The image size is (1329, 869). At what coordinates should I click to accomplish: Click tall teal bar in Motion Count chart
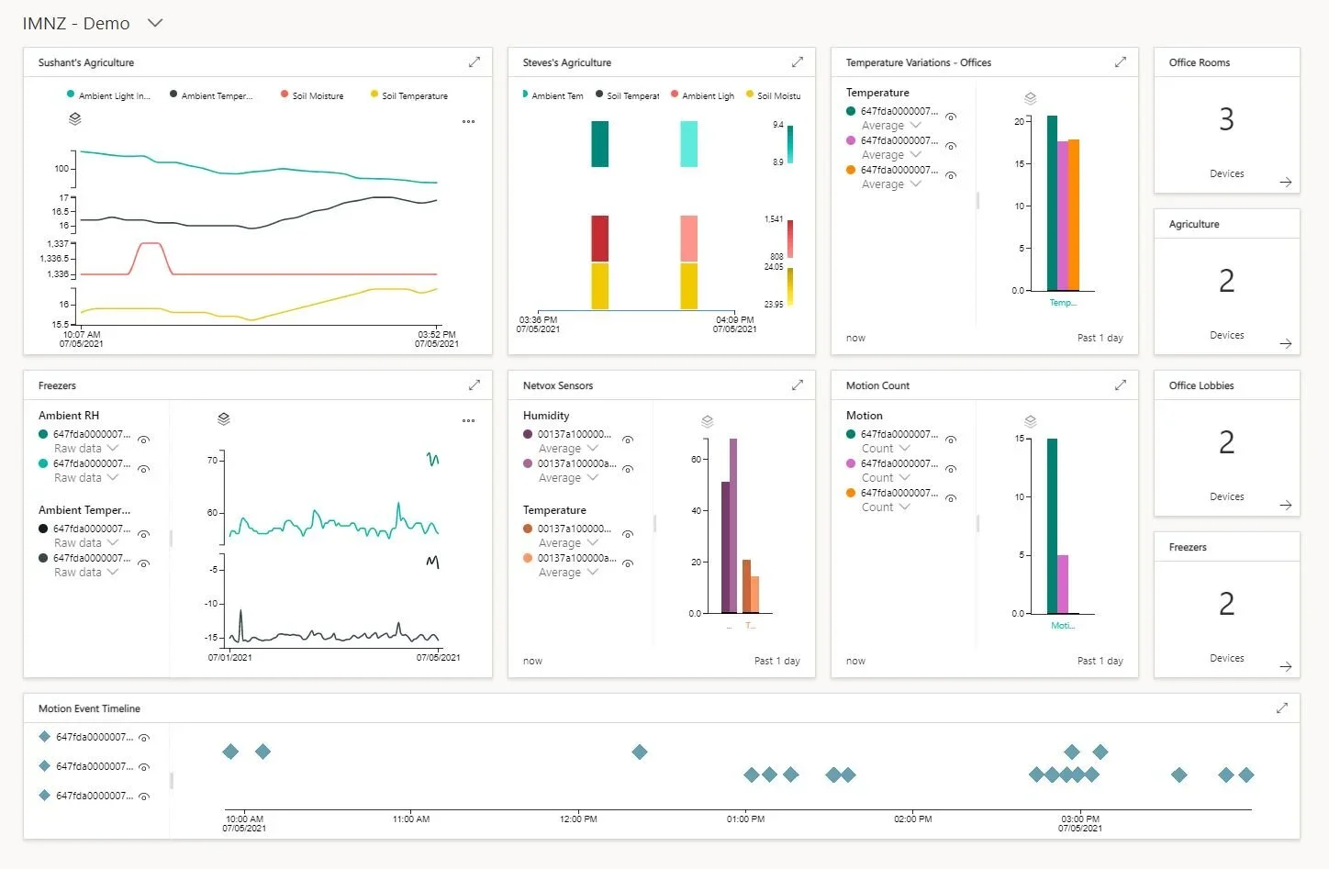(x=1052, y=526)
